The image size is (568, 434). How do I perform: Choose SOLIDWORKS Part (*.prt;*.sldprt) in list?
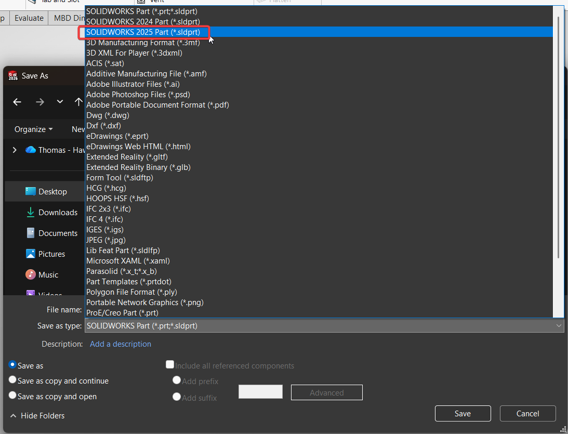tap(319, 11)
